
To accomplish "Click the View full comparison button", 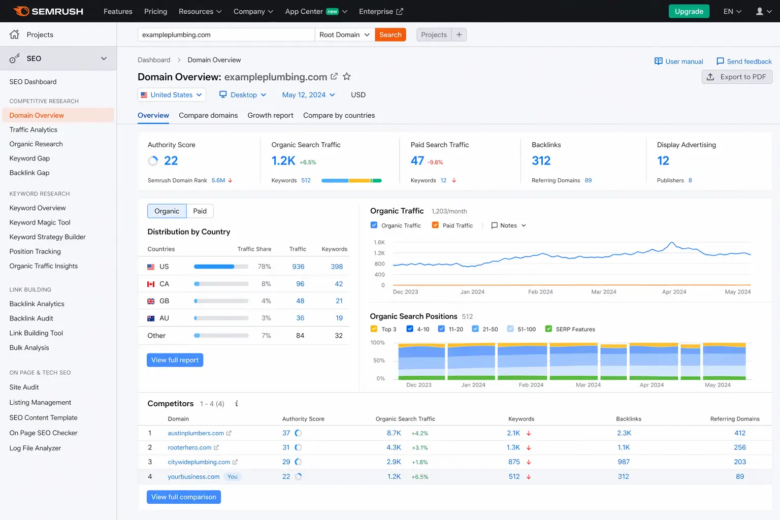I will pyautogui.click(x=183, y=497).
